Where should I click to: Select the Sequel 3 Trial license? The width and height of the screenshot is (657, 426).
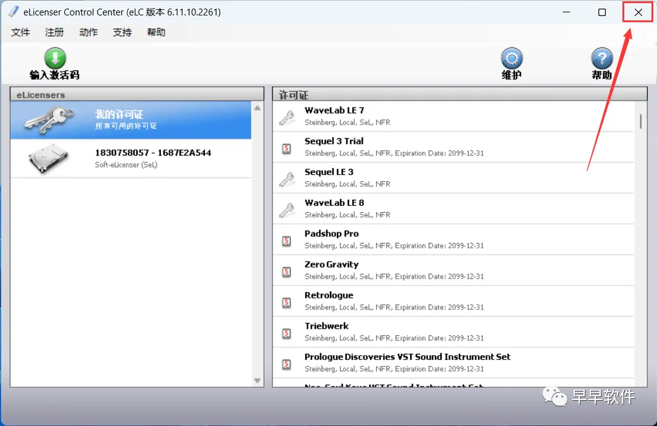tap(453, 147)
